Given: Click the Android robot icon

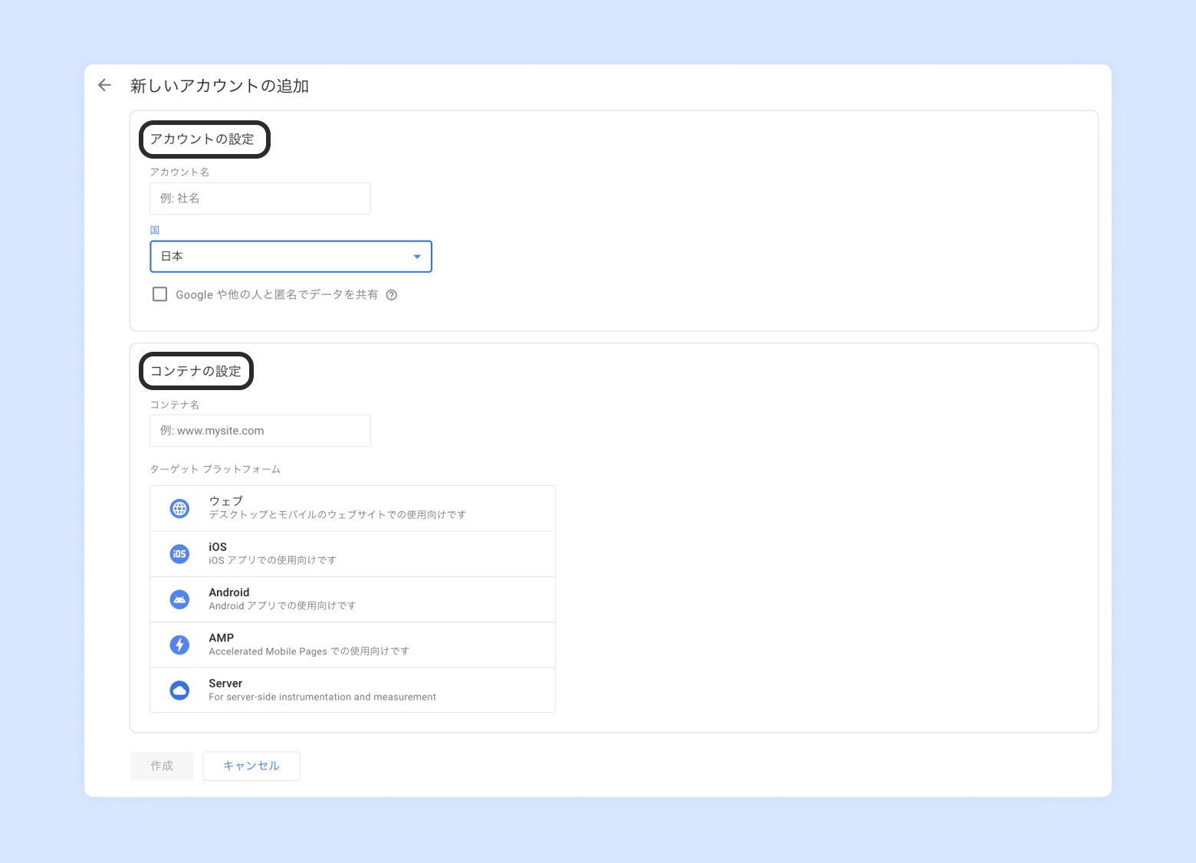Looking at the screenshot, I should [x=179, y=599].
